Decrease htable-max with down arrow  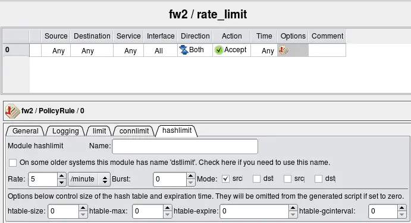coord(167,215)
